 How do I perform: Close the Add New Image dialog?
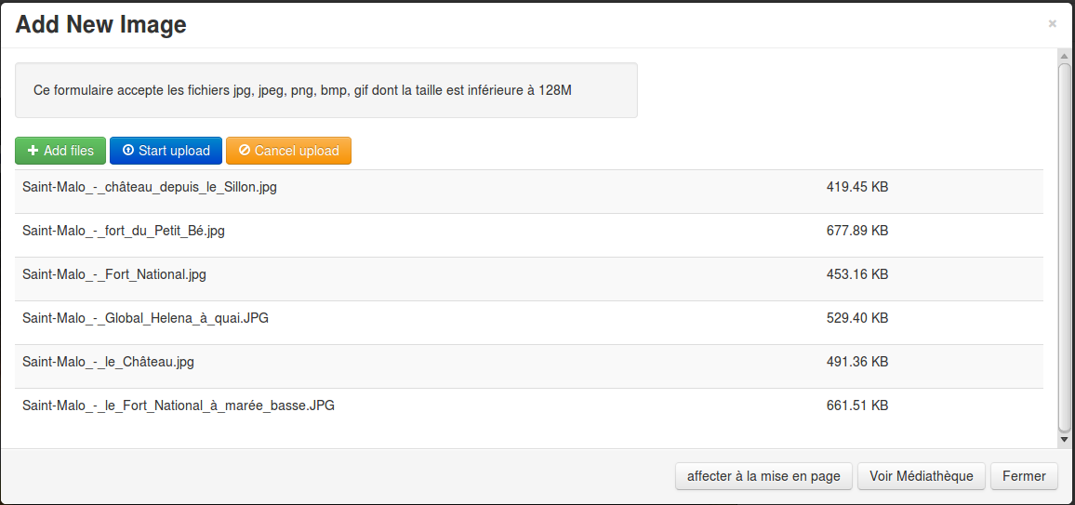pyautogui.click(x=1052, y=24)
